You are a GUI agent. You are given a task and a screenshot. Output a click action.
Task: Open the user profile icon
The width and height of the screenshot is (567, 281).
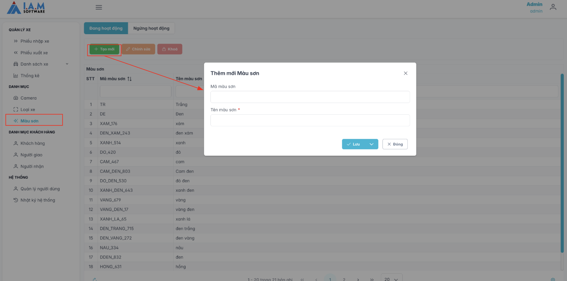pos(553,7)
